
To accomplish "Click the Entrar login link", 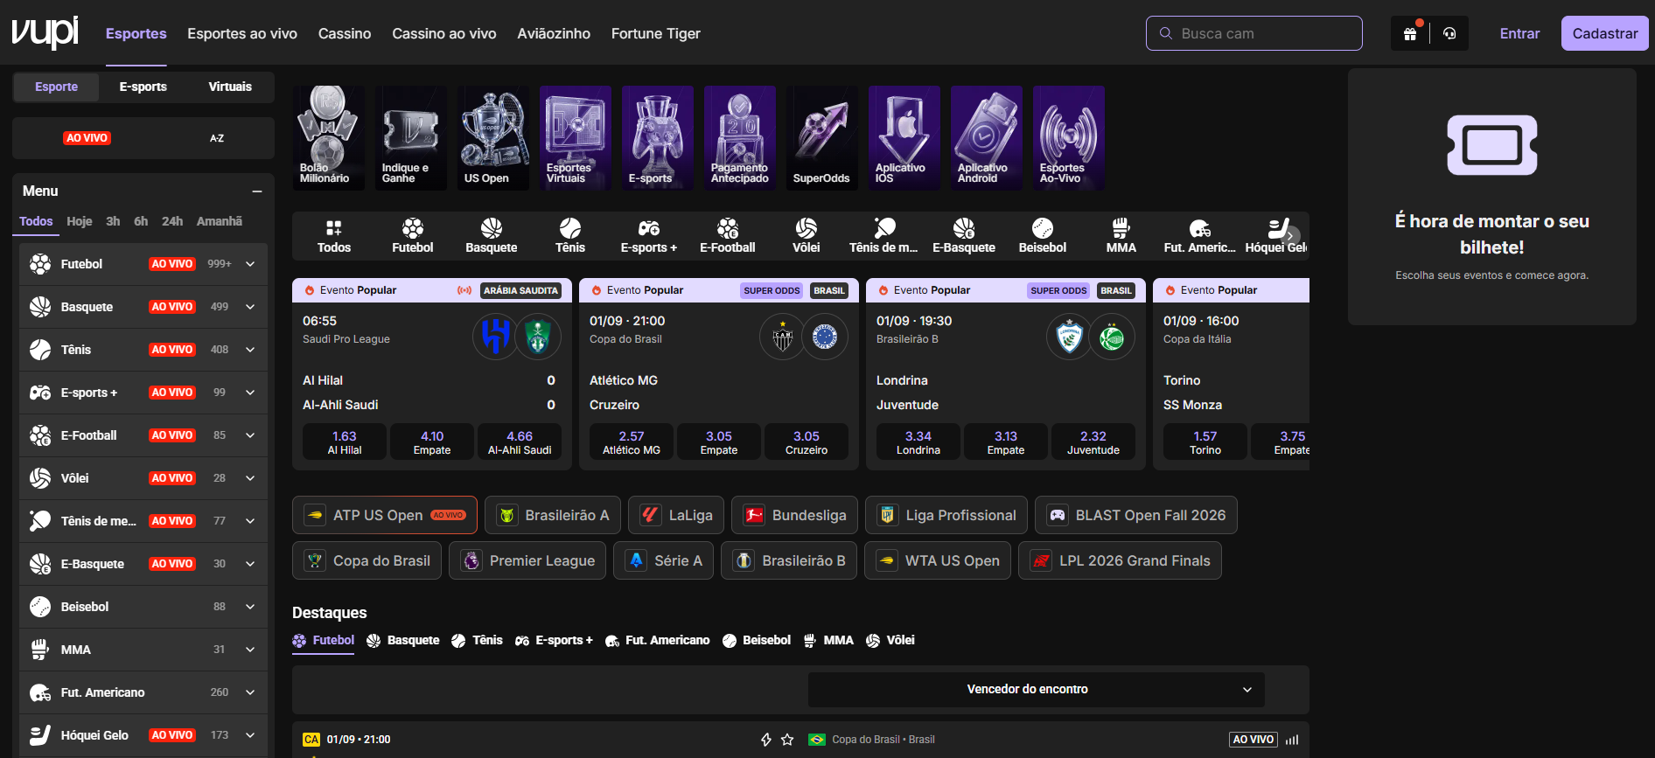I will pyautogui.click(x=1519, y=33).
